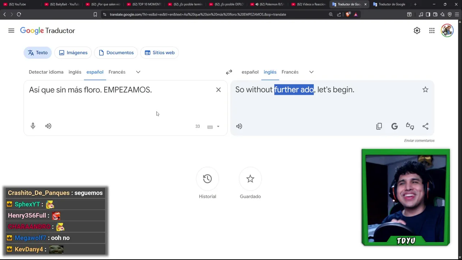
Task: Choose Detectar idioma as source language
Action: (x=46, y=72)
